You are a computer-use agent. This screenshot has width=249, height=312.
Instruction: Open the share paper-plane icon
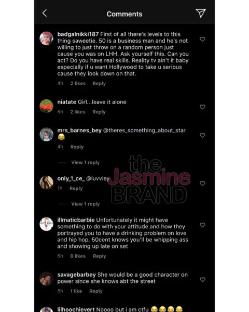[x=201, y=13]
